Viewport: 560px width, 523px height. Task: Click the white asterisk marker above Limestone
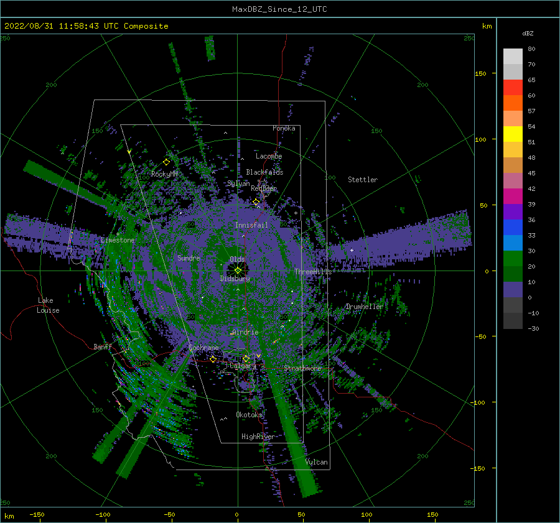point(118,234)
